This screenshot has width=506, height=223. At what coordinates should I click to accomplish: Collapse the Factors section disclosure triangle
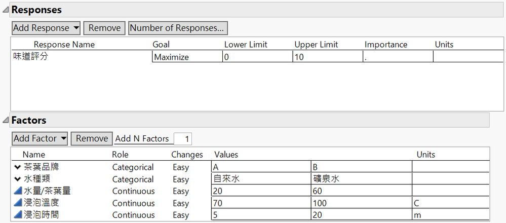5,121
